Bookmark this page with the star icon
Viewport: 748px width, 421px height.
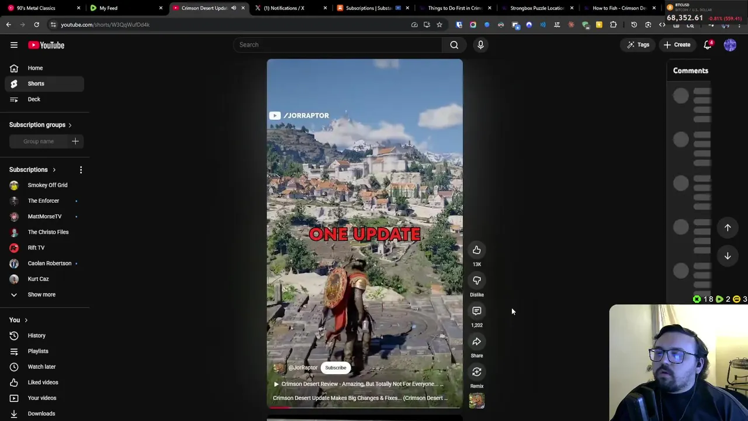coord(439,25)
